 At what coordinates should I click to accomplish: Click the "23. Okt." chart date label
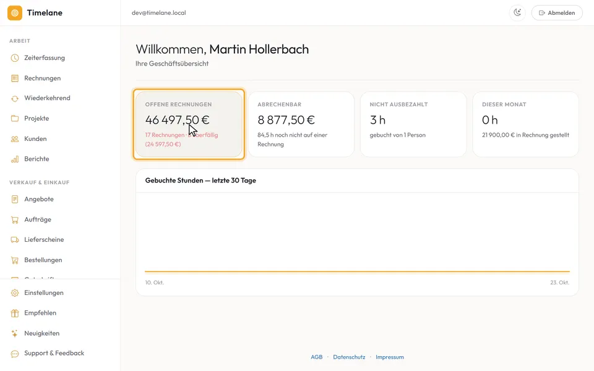560,283
